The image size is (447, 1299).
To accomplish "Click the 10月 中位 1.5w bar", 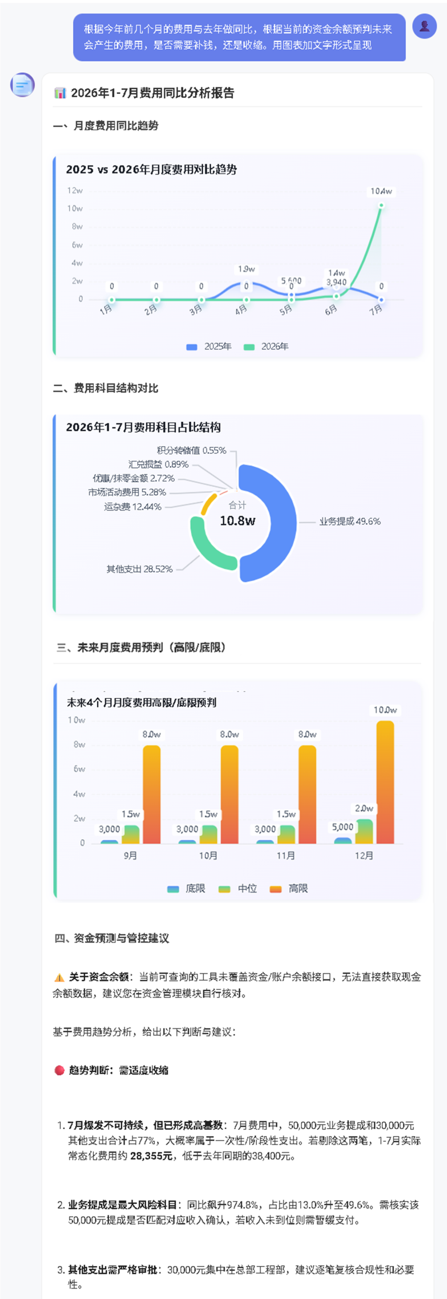I will click(x=209, y=834).
